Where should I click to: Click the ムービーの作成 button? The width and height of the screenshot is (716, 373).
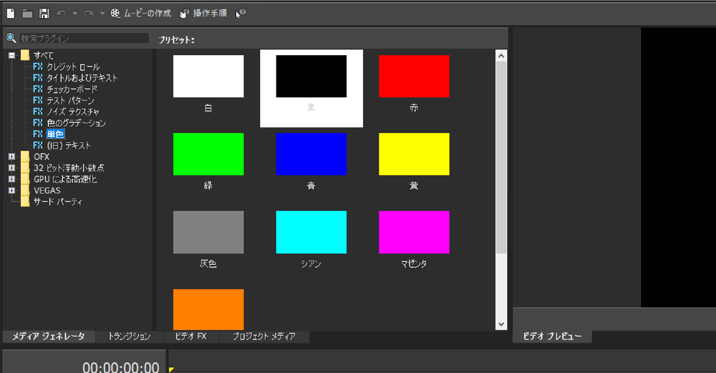coord(140,13)
